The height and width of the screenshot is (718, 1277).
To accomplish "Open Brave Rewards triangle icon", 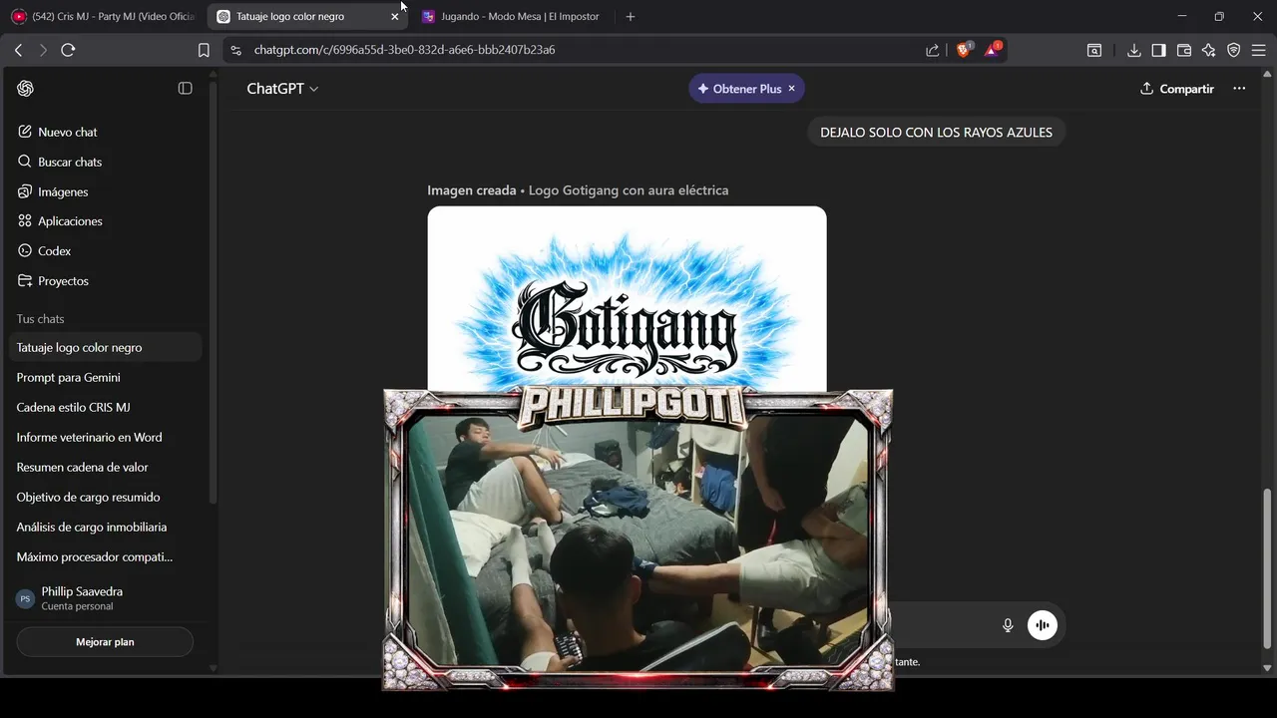I will click(993, 49).
